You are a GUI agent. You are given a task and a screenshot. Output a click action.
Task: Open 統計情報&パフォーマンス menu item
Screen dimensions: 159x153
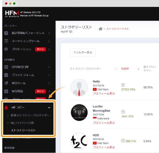pyautogui.click(x=28, y=33)
